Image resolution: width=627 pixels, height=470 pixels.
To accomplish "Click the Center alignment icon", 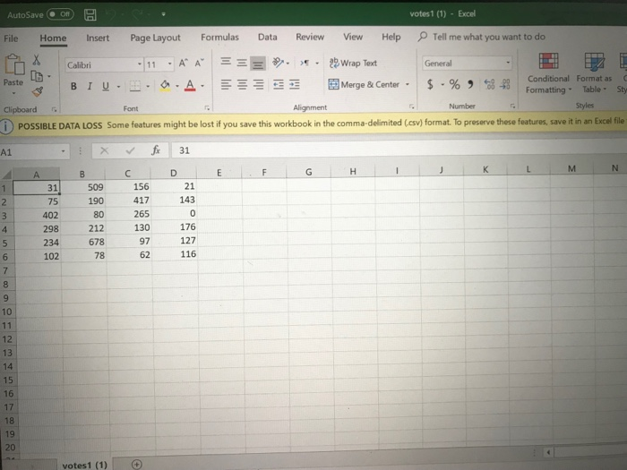I will [243, 85].
